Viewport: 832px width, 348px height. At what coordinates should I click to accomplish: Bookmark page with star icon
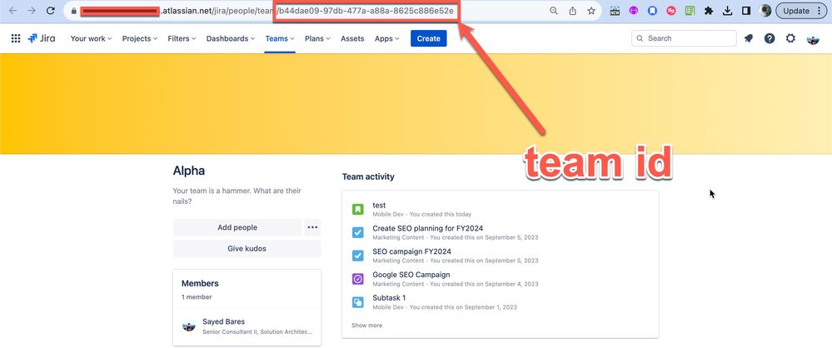coord(591,11)
